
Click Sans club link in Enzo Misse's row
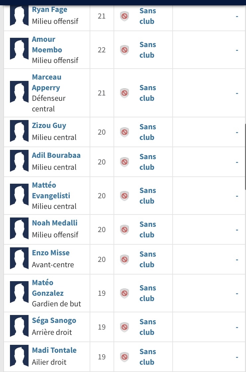pyautogui.click(x=148, y=259)
